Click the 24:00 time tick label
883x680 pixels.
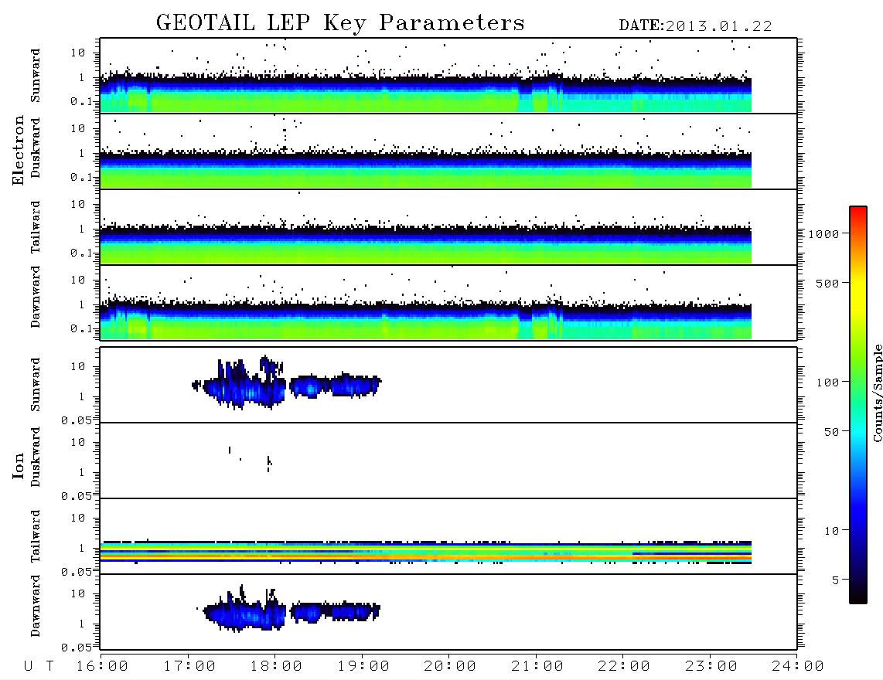798,667
